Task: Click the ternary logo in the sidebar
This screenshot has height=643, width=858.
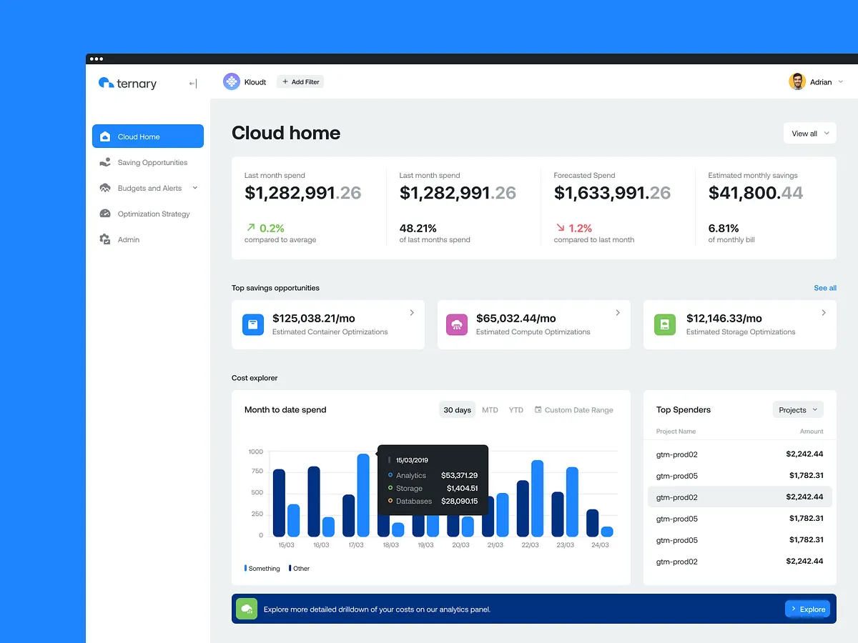Action: click(x=127, y=84)
